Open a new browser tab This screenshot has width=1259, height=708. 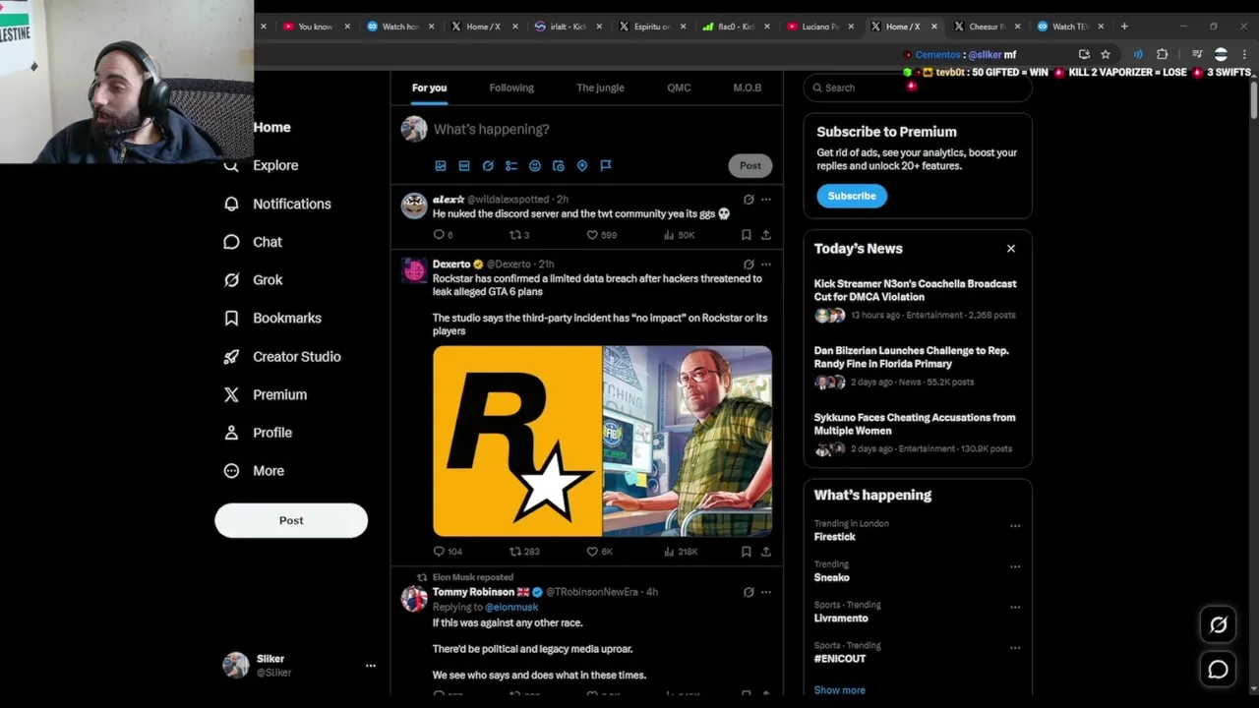[1124, 27]
